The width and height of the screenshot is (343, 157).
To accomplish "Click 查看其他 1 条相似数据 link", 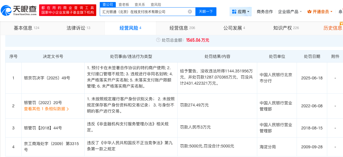I will pyautogui.click(x=46, y=109).
